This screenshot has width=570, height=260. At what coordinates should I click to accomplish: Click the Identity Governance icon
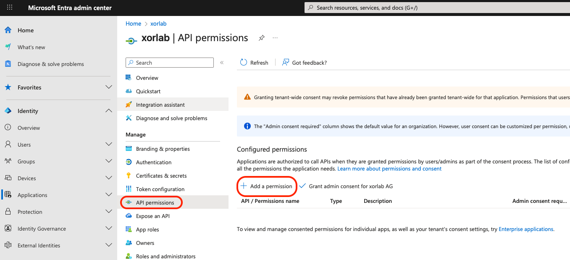[8, 228]
